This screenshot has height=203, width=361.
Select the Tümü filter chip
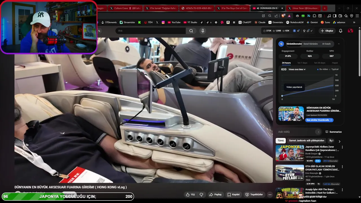coord(281,141)
